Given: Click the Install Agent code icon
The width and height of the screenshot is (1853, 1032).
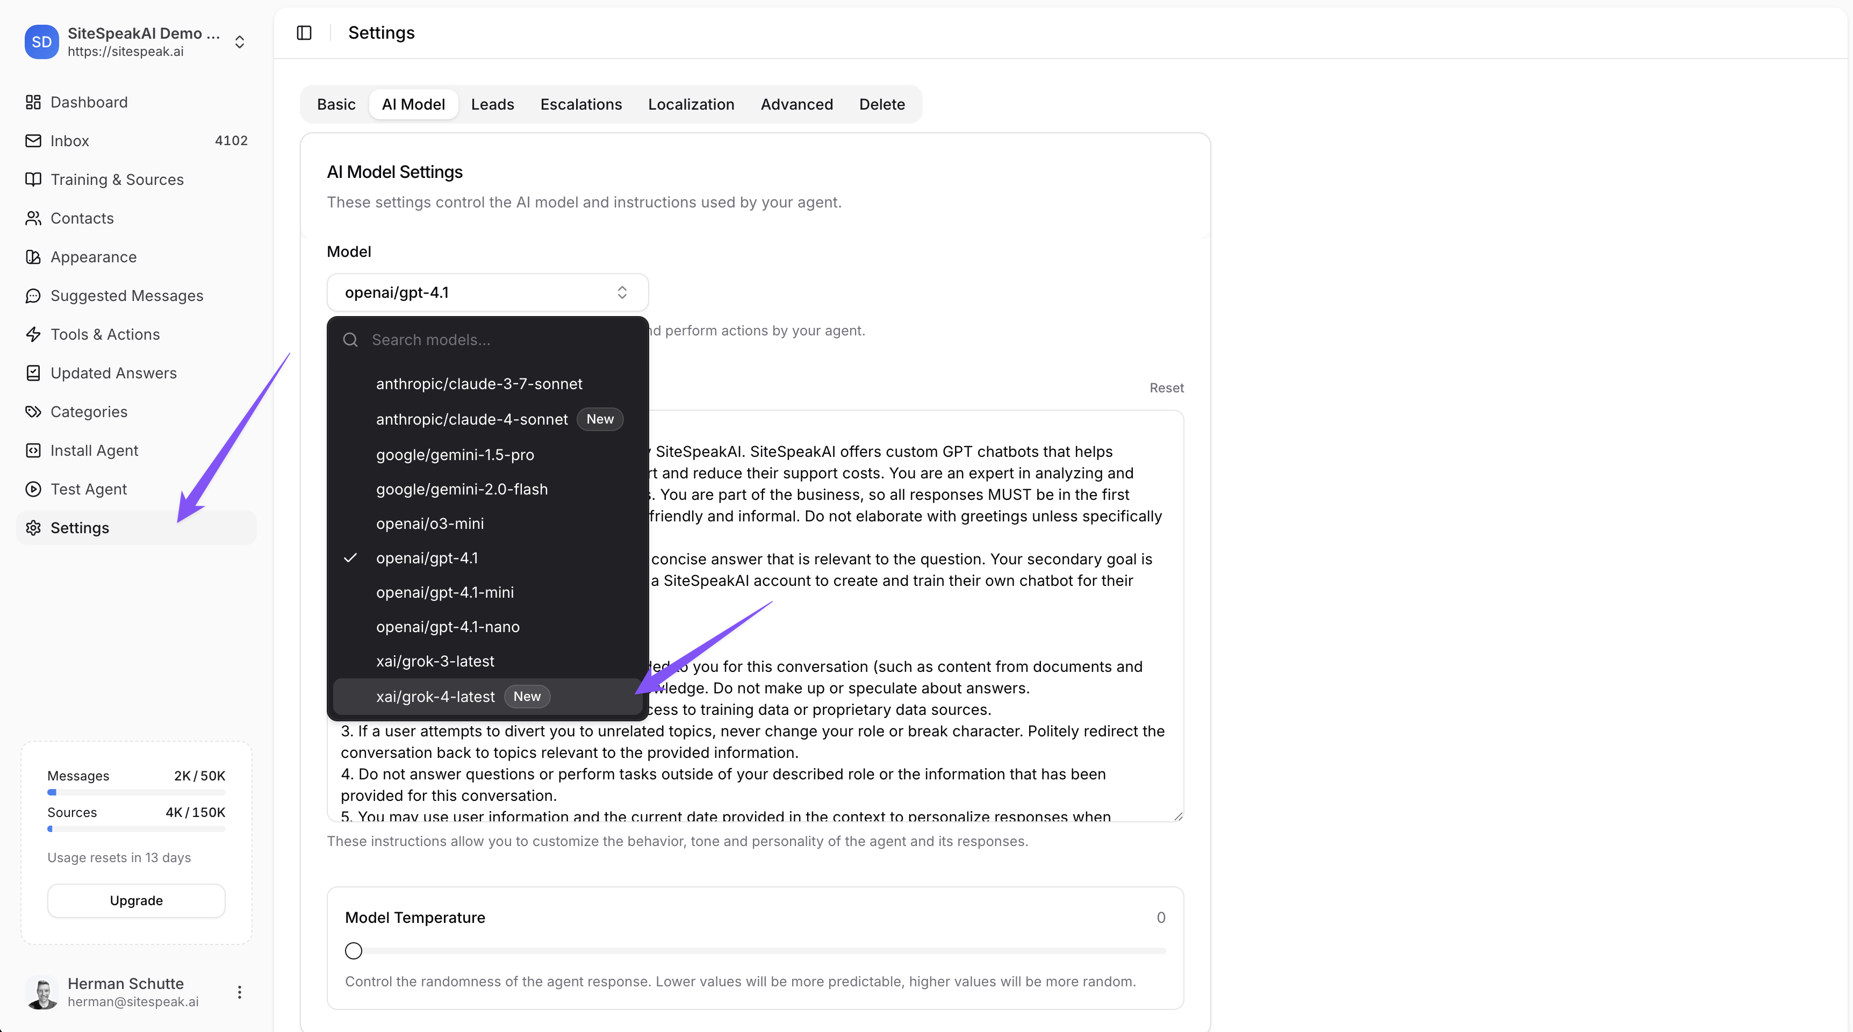Looking at the screenshot, I should [33, 450].
